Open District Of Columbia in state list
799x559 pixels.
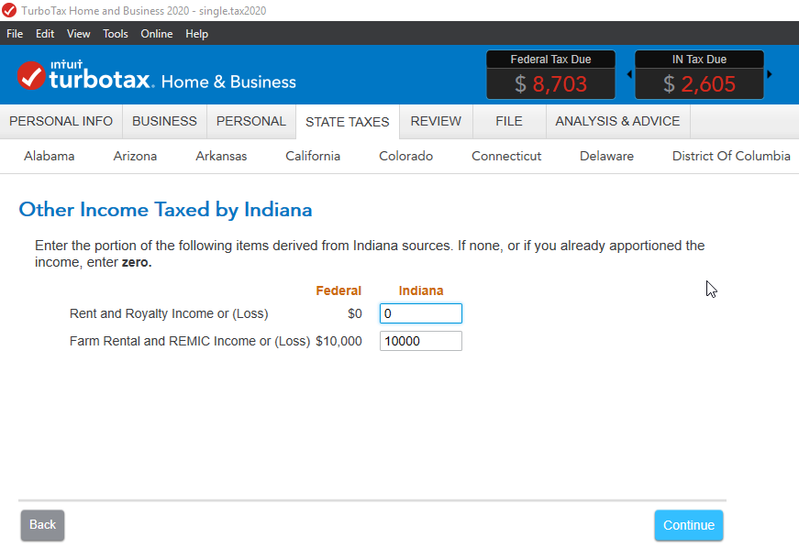click(x=731, y=156)
